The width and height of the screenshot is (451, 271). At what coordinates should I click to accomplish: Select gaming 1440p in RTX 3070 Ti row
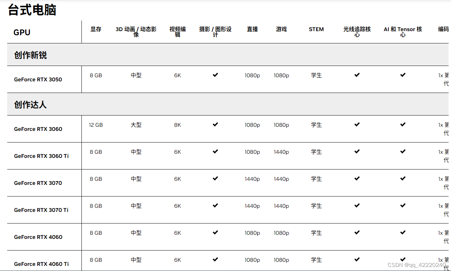tap(281, 206)
